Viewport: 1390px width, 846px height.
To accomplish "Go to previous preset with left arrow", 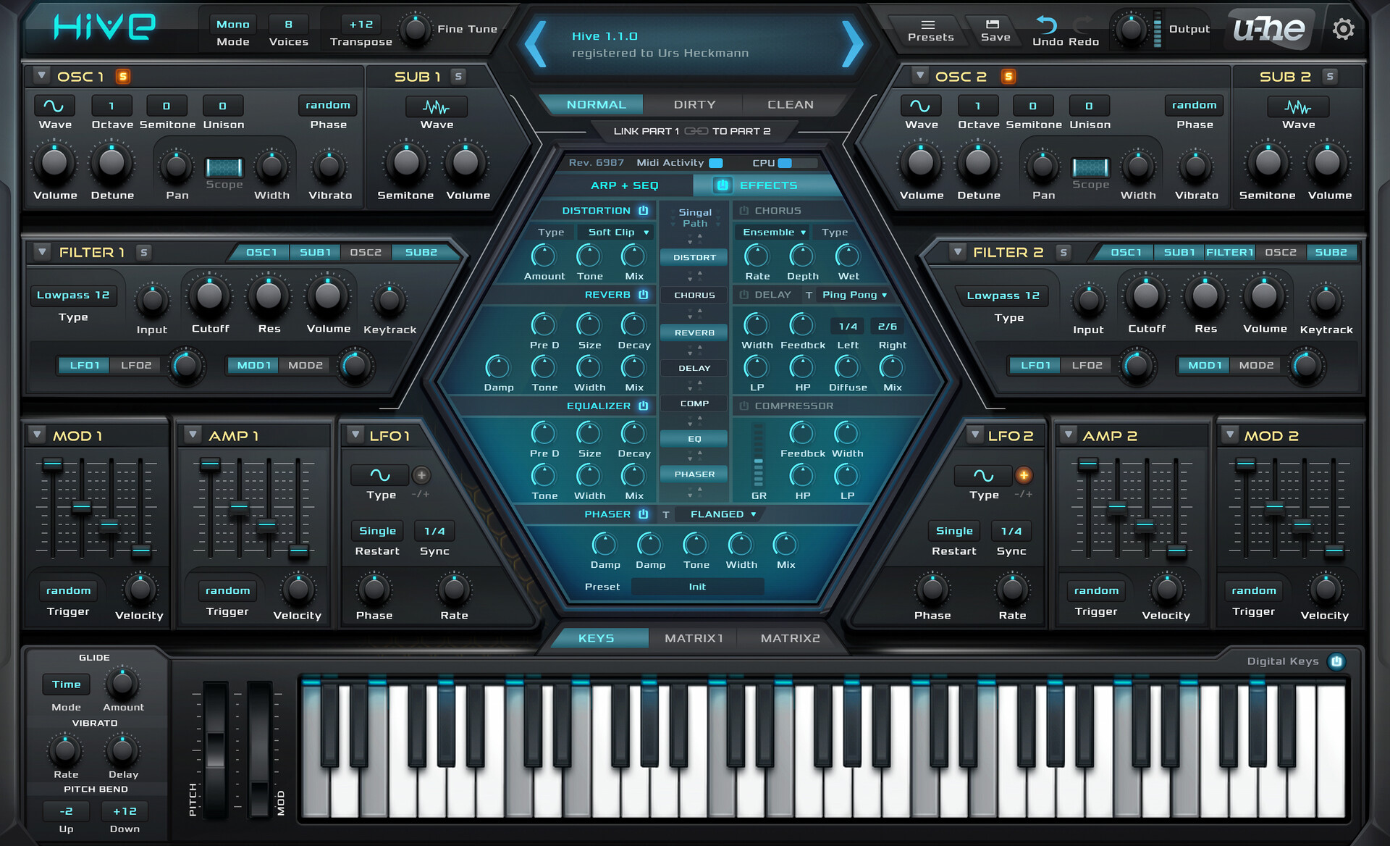I will coord(535,43).
